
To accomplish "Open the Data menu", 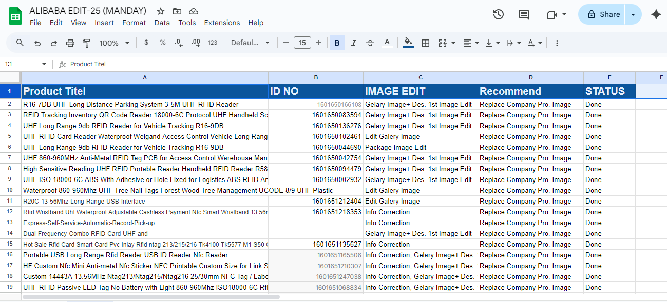I will tap(162, 23).
